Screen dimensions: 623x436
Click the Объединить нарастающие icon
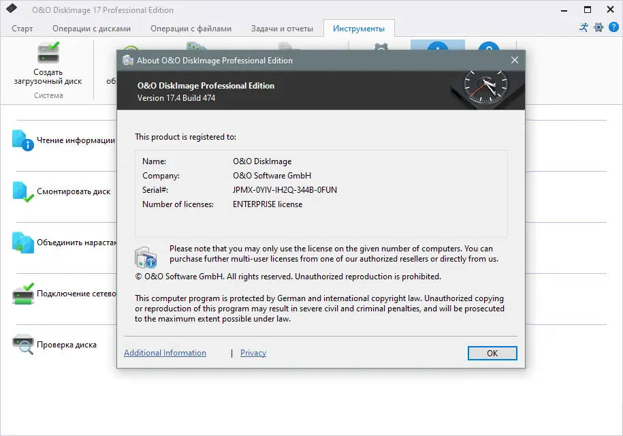click(x=22, y=243)
